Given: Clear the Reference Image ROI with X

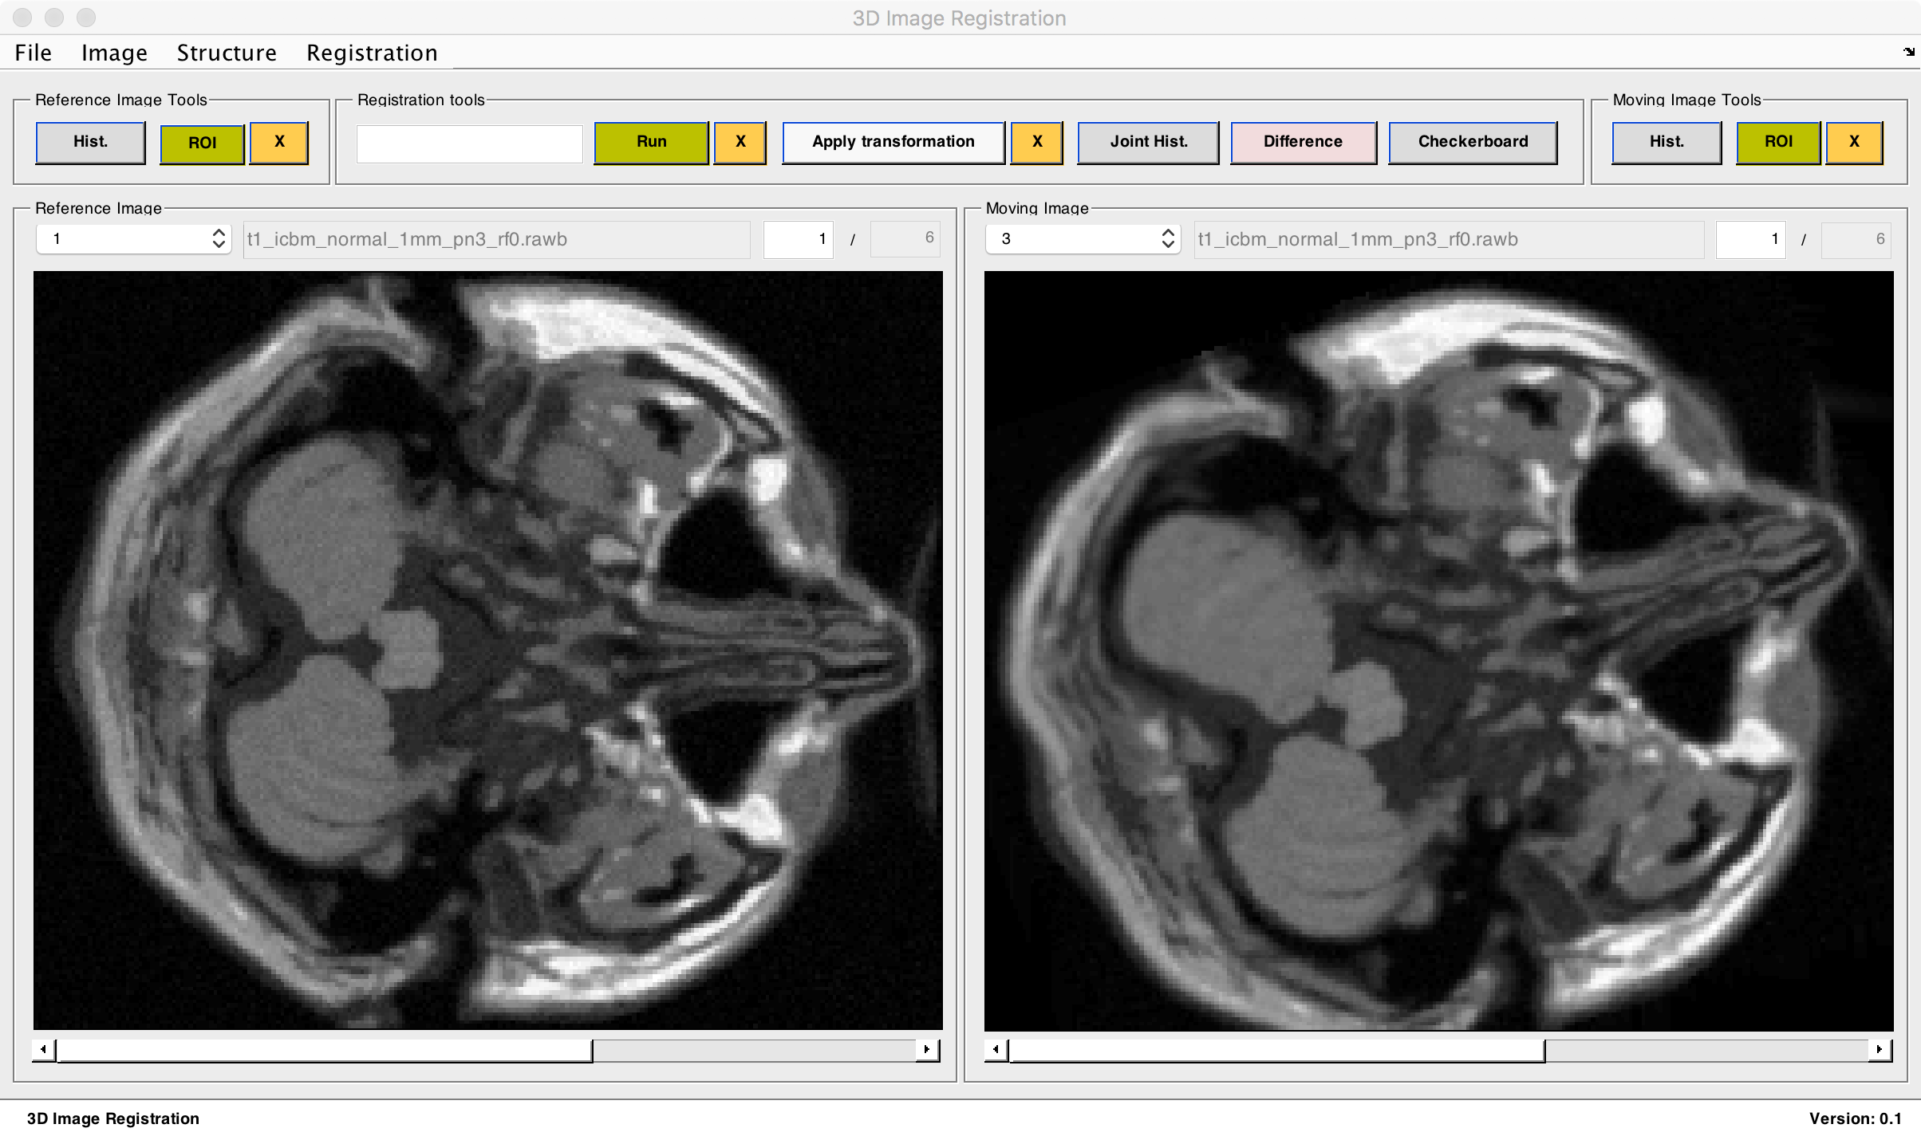Looking at the screenshot, I should [279, 142].
